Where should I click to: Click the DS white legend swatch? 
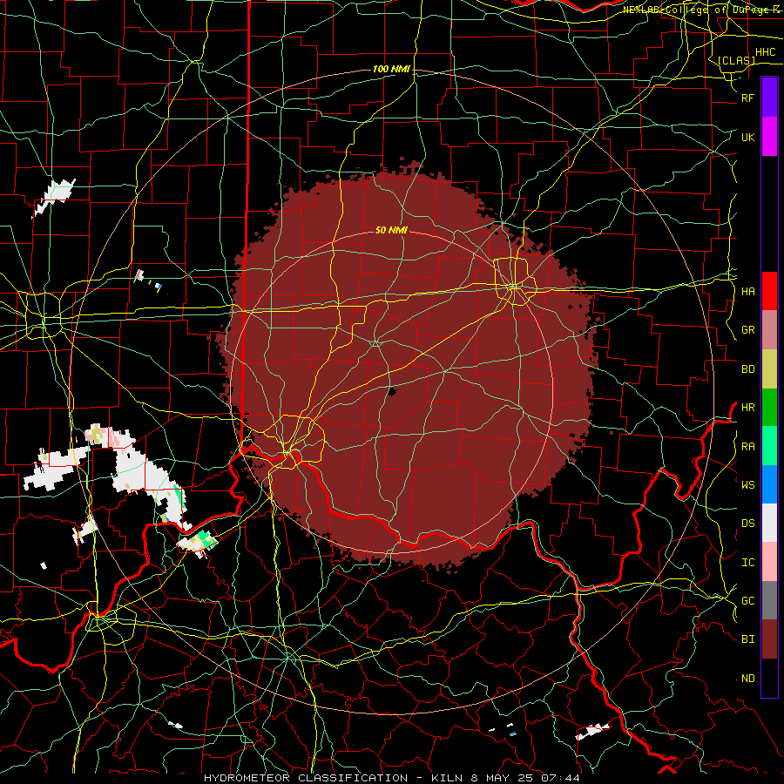pos(769,523)
